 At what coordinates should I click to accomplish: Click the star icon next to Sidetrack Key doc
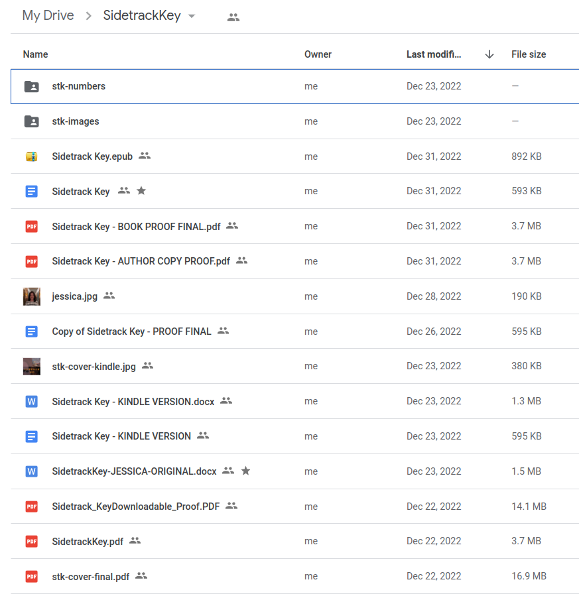pos(141,191)
